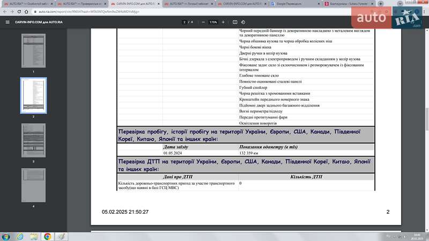Click the browser address bar URL
Image resolution: width=429 pixels, height=241 pixels.
(x=107, y=11)
